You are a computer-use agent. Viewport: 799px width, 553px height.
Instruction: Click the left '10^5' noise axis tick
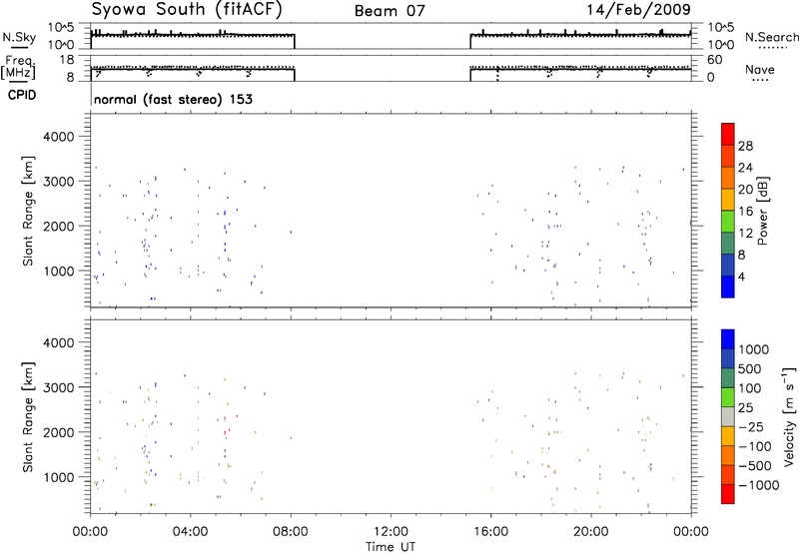61,27
